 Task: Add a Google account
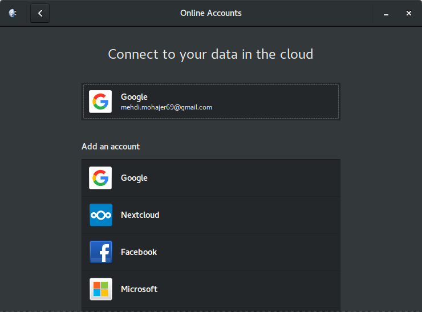click(211, 178)
